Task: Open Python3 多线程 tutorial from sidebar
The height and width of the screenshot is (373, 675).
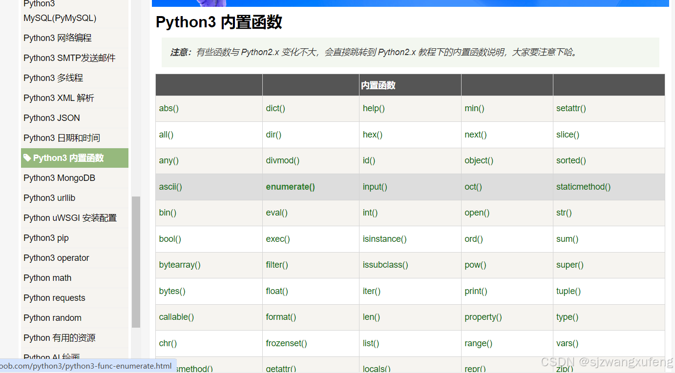Action: [53, 78]
